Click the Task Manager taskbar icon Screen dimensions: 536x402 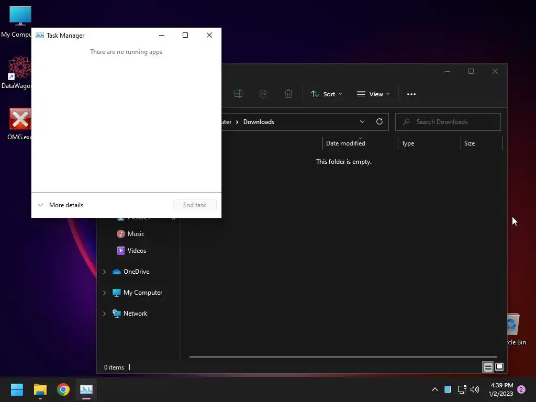pos(86,389)
